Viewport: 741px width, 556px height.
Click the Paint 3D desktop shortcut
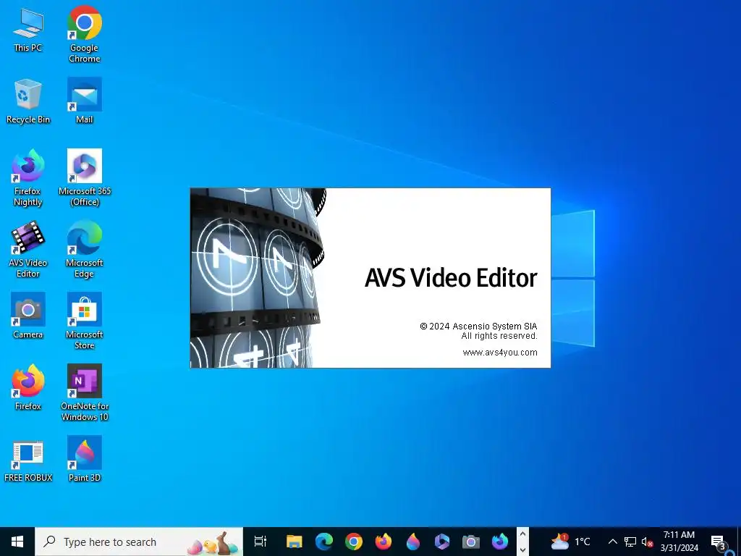tap(84, 459)
